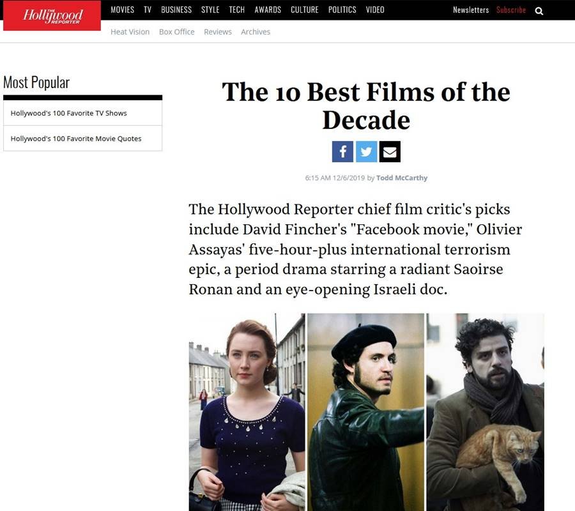Click author name Todd McCarthy
The width and height of the screenshot is (575, 511).
click(402, 178)
